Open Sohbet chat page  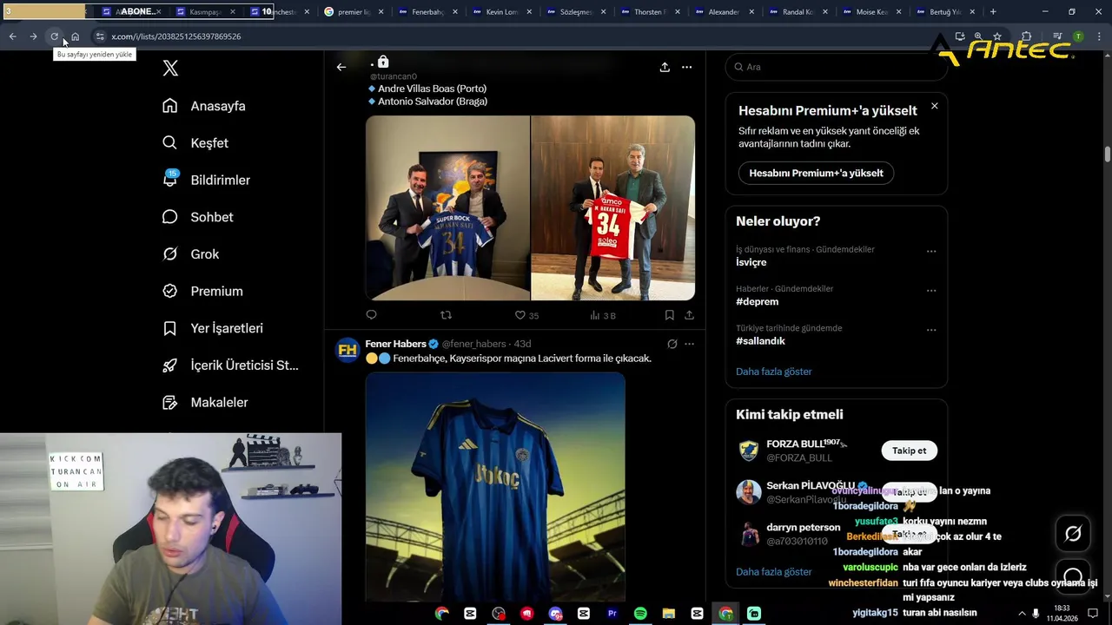click(x=197, y=217)
